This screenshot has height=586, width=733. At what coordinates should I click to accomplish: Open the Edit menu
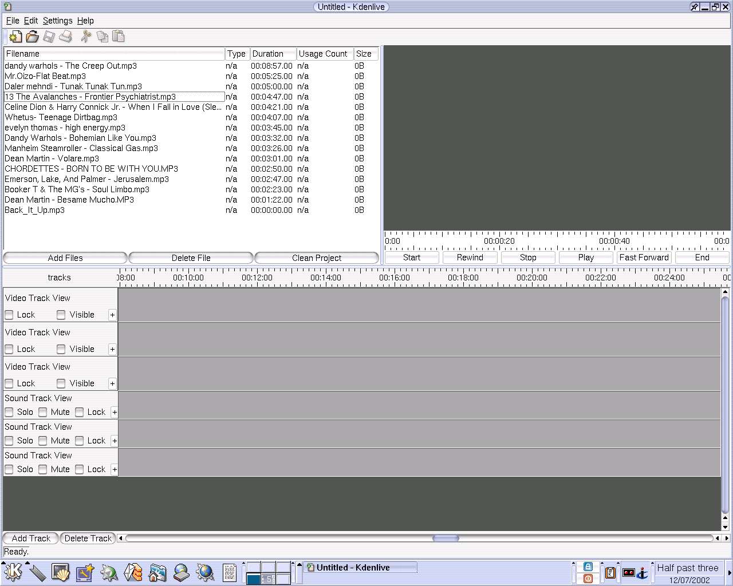tap(30, 21)
